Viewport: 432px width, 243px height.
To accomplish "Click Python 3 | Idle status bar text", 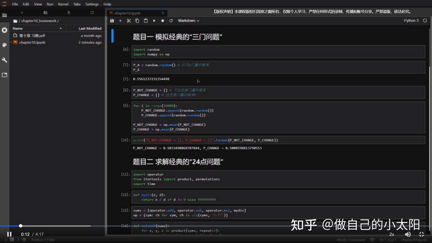I will point(43,240).
